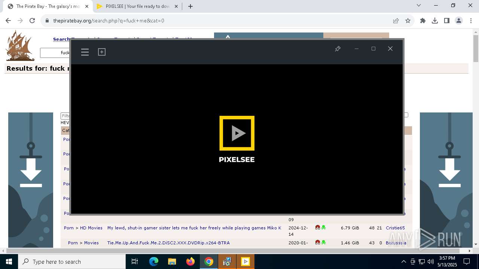
Task: Open uploader Cristie65 profile link
Action: pos(395,228)
